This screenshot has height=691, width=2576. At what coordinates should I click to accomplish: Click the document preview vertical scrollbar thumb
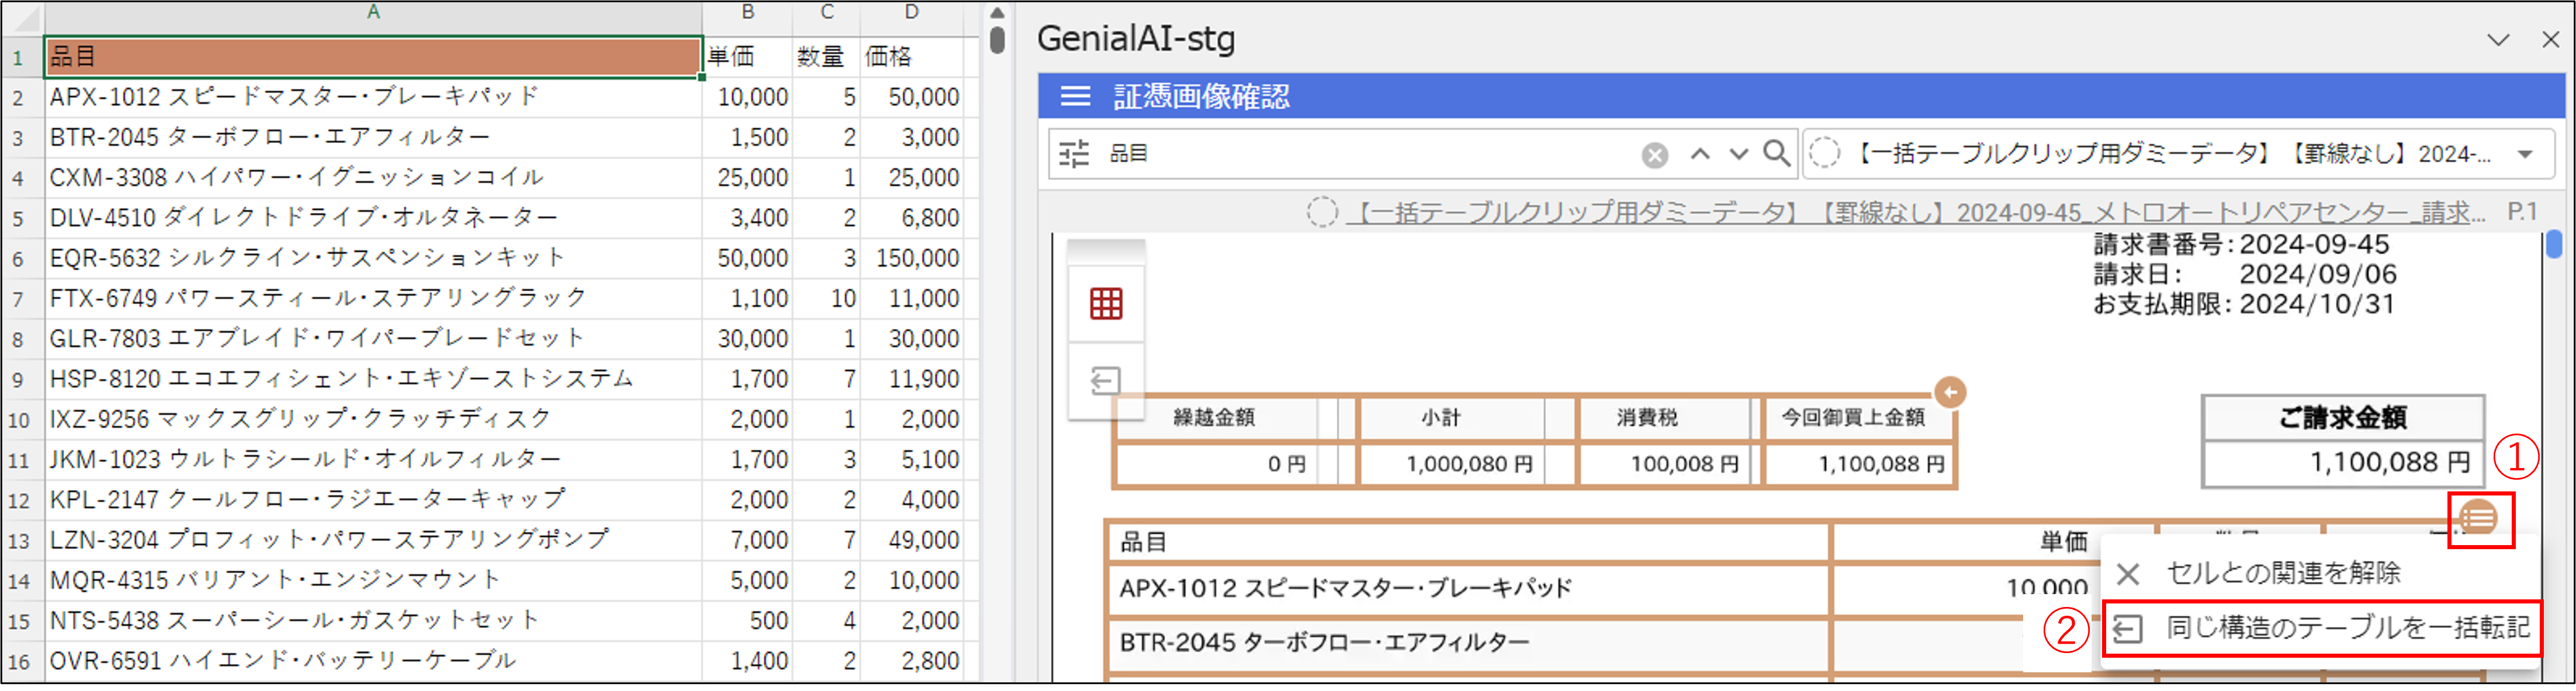click(x=2554, y=243)
